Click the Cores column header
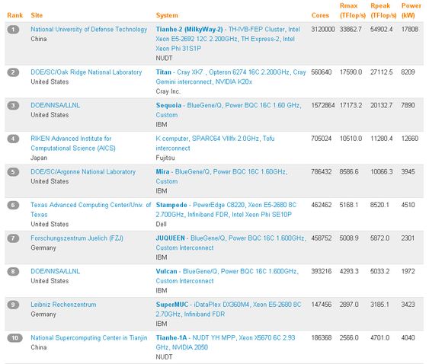The height and width of the screenshot is (364, 429). [320, 15]
